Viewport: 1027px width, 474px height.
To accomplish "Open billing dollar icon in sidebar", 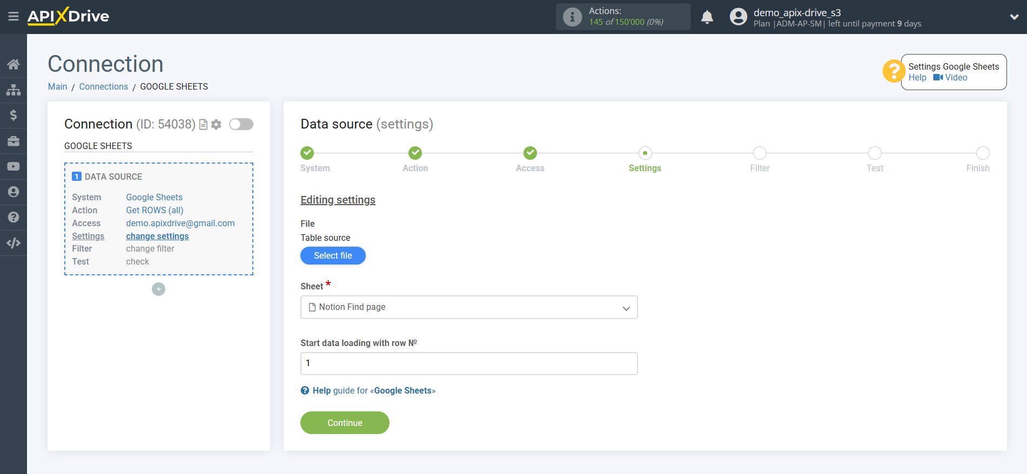I will tap(14, 116).
